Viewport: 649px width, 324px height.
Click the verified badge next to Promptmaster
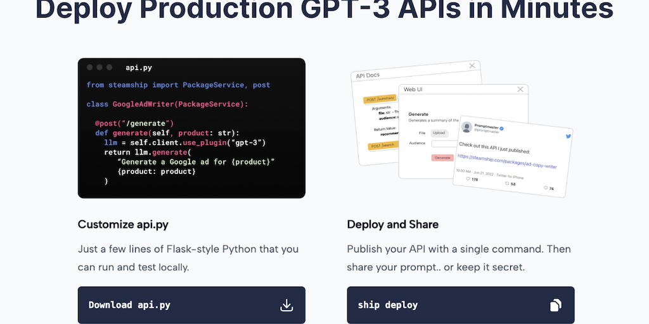click(501, 128)
